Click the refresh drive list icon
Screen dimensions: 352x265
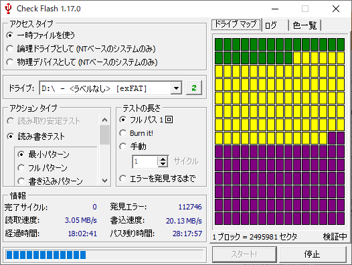pyautogui.click(x=194, y=88)
